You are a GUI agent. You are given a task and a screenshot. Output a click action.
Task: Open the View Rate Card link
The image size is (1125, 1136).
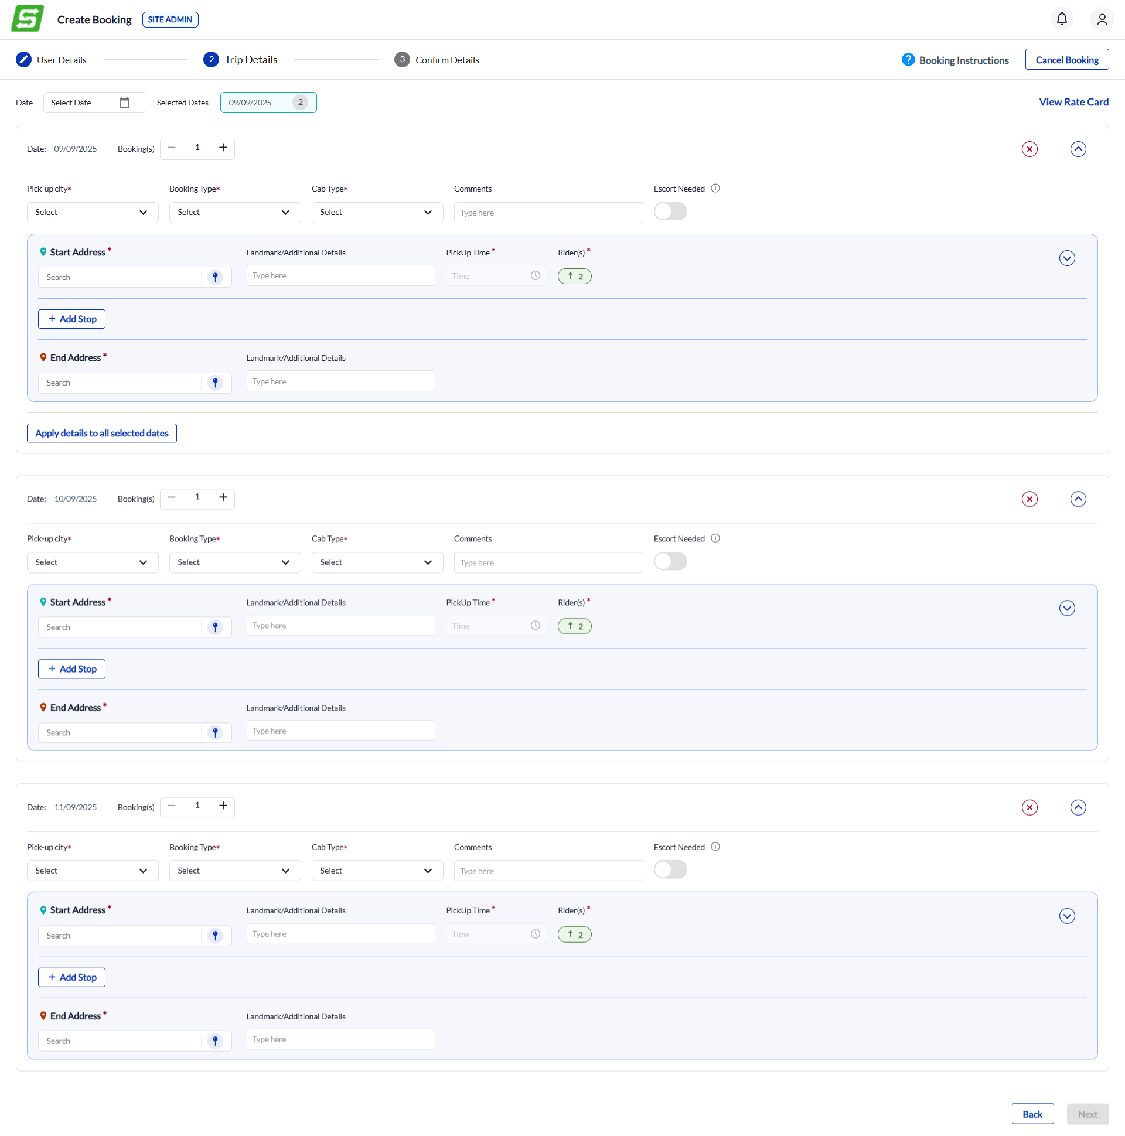(x=1073, y=102)
